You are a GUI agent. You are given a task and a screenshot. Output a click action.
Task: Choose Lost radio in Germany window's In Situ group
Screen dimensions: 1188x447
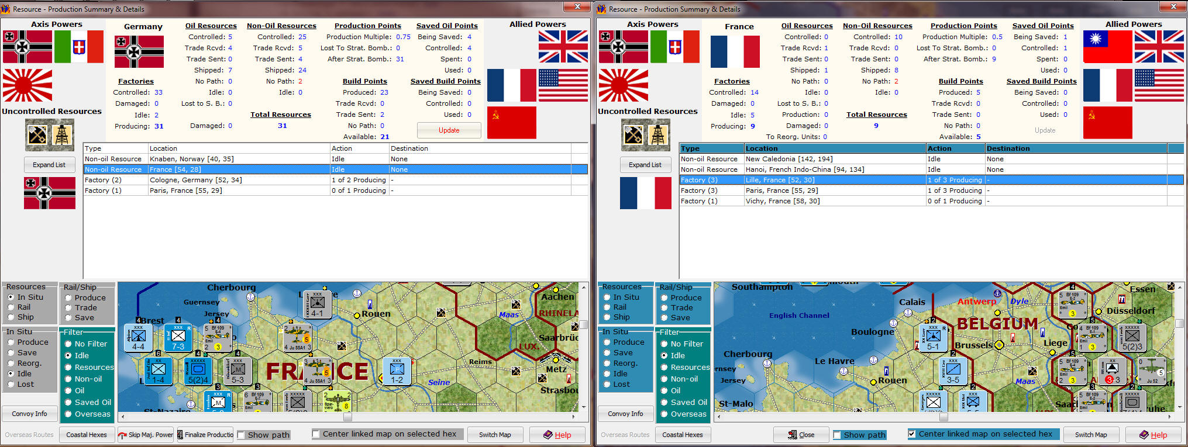tap(11, 384)
